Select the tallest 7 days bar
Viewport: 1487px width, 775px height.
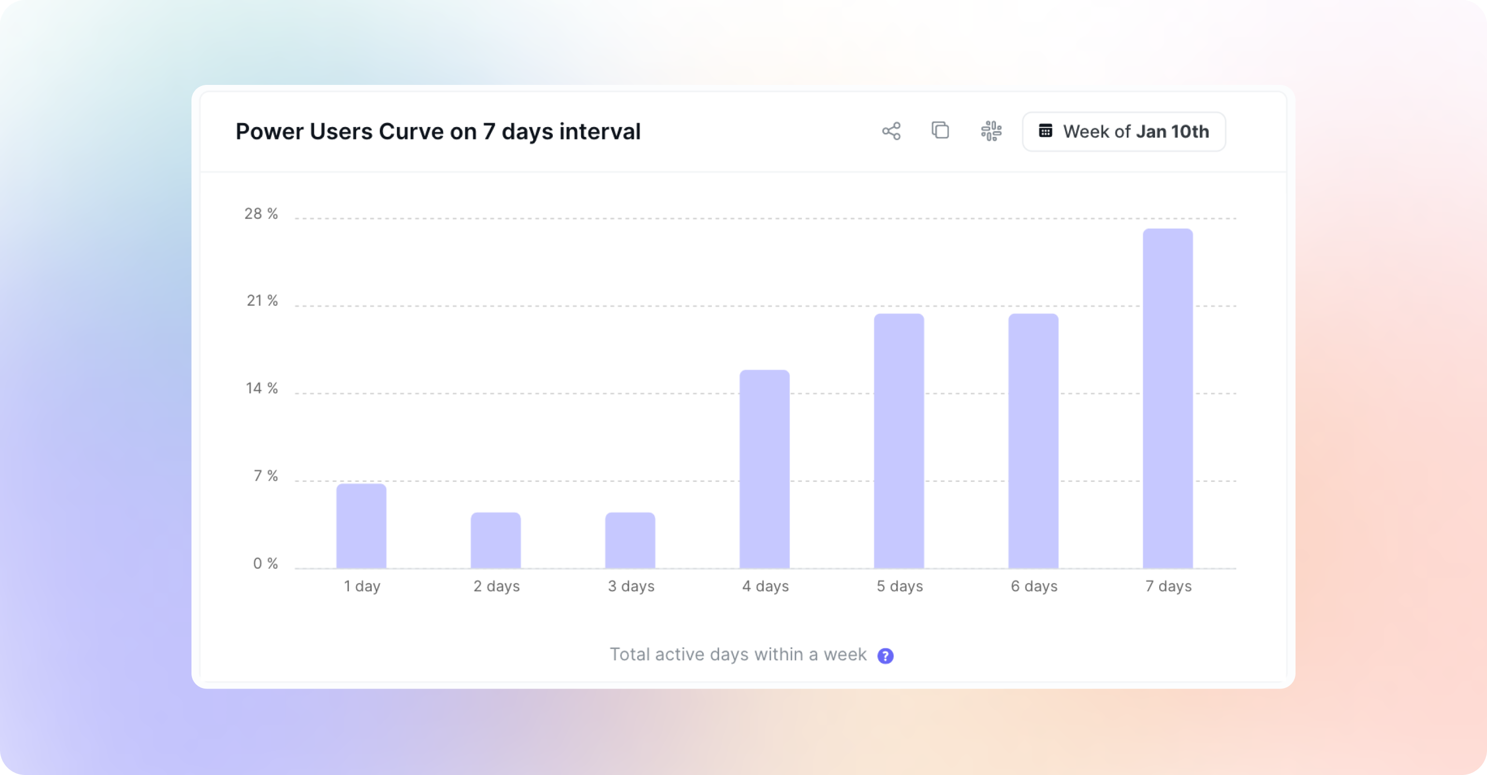tap(1168, 398)
